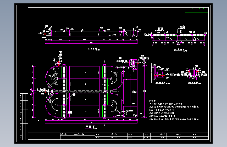Image resolution: width=227 pixels, height=147 pixels.
Task: Select the revision table on left margin
Action: click(24, 117)
